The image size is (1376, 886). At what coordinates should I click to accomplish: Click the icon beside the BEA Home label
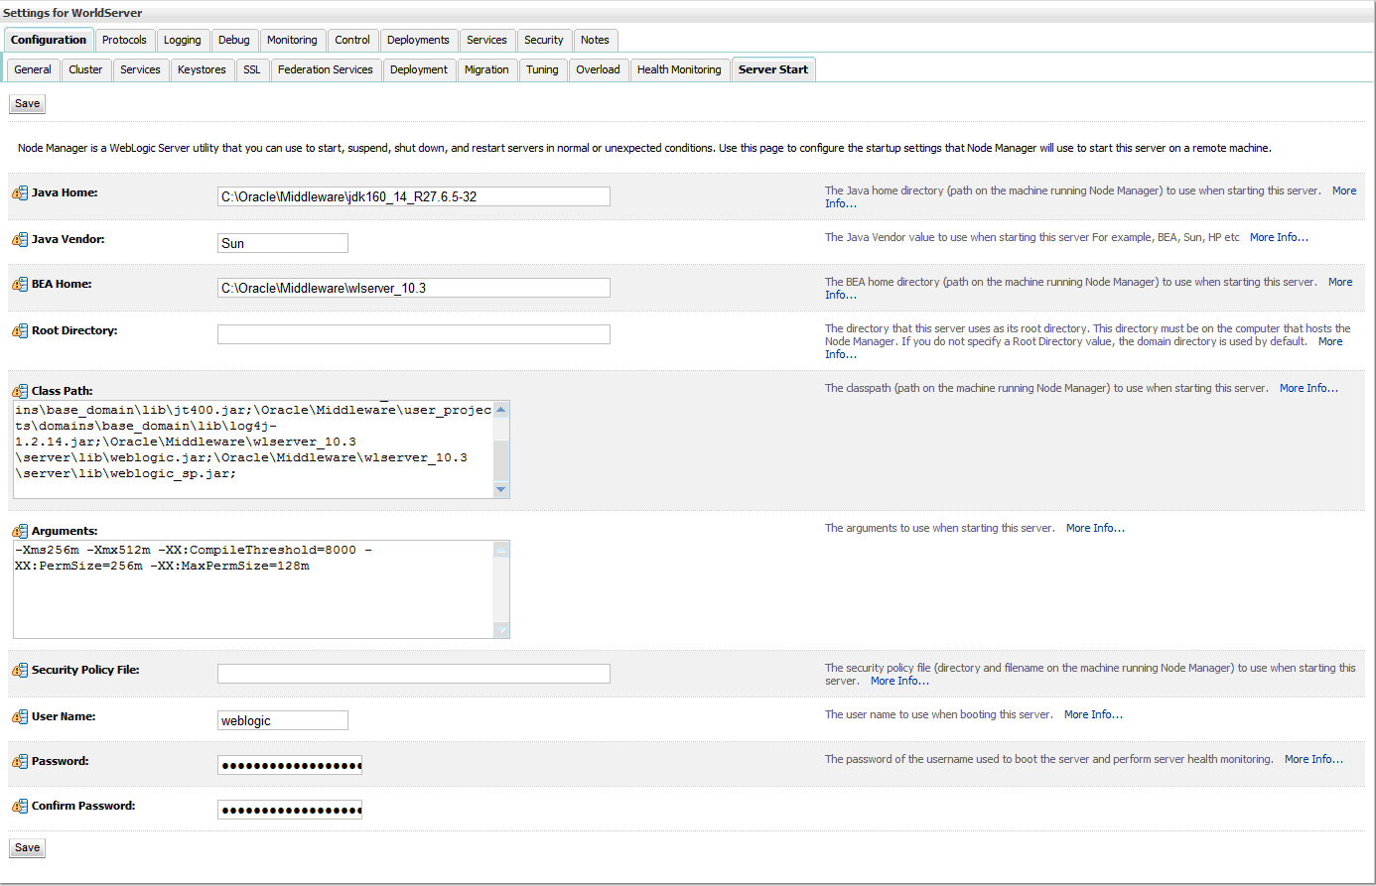(x=20, y=285)
